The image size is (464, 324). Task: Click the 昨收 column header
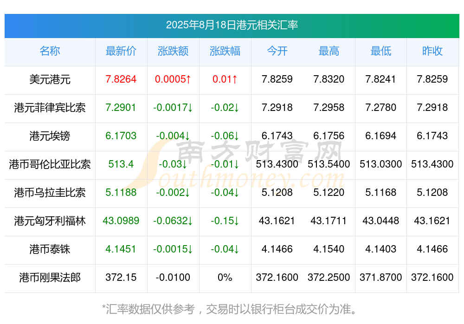(x=432, y=51)
